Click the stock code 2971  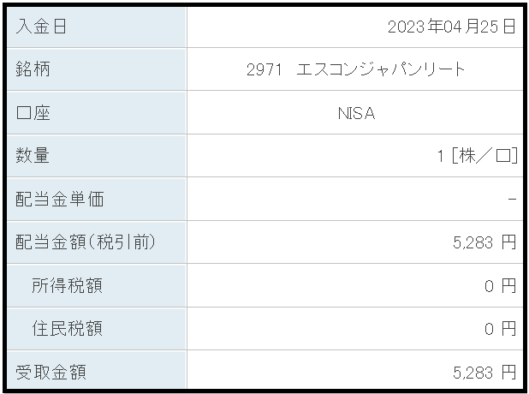(264, 70)
